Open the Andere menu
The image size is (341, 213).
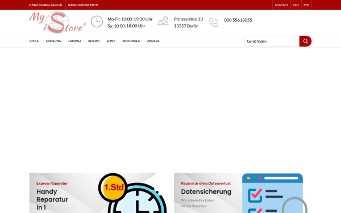pyautogui.click(x=154, y=41)
